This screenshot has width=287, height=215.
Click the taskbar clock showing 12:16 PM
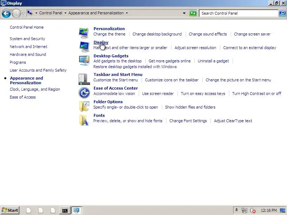click(269, 210)
